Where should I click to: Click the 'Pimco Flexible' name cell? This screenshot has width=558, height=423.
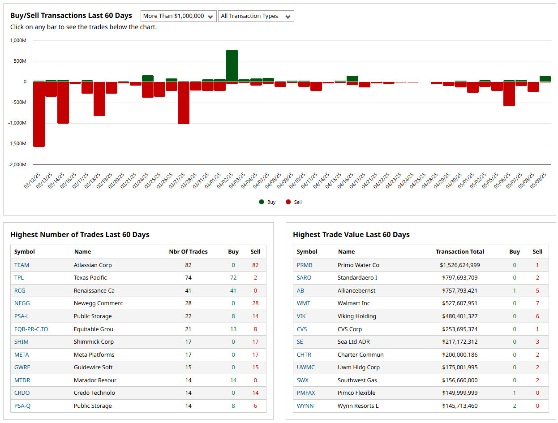click(356, 393)
